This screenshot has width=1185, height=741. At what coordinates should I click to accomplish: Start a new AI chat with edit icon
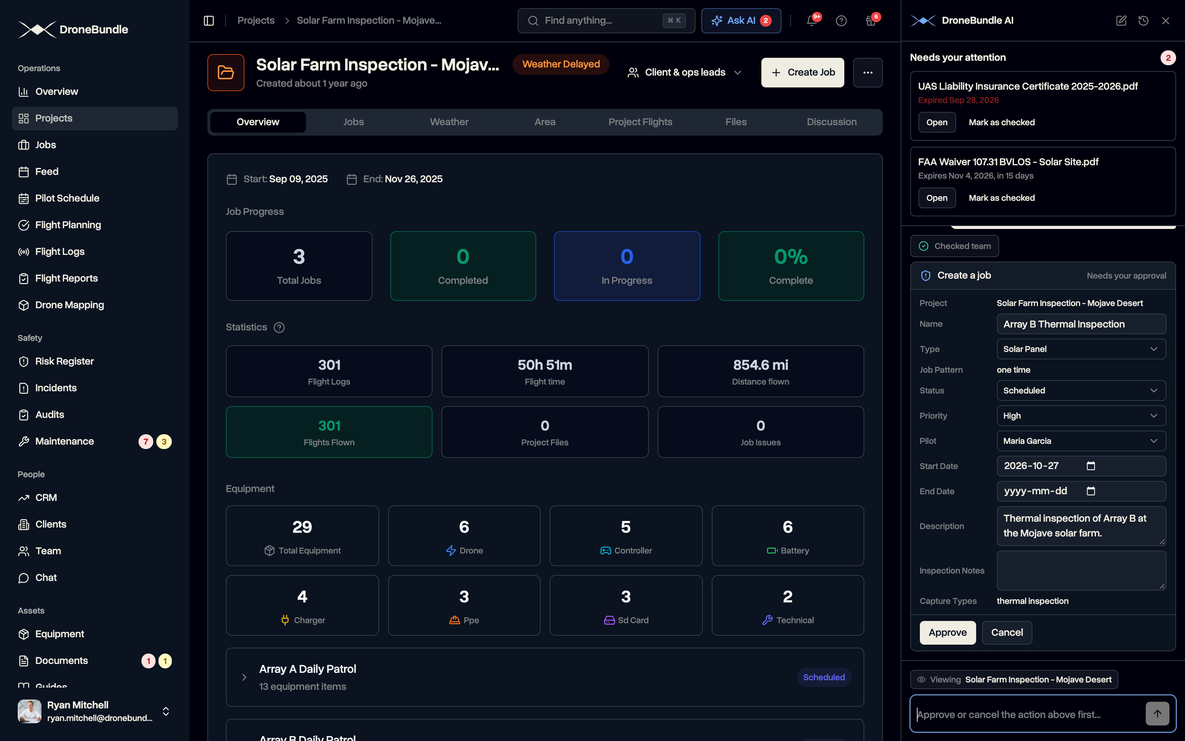1121,21
